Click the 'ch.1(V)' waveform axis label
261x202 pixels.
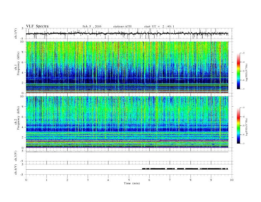coord(16,34)
